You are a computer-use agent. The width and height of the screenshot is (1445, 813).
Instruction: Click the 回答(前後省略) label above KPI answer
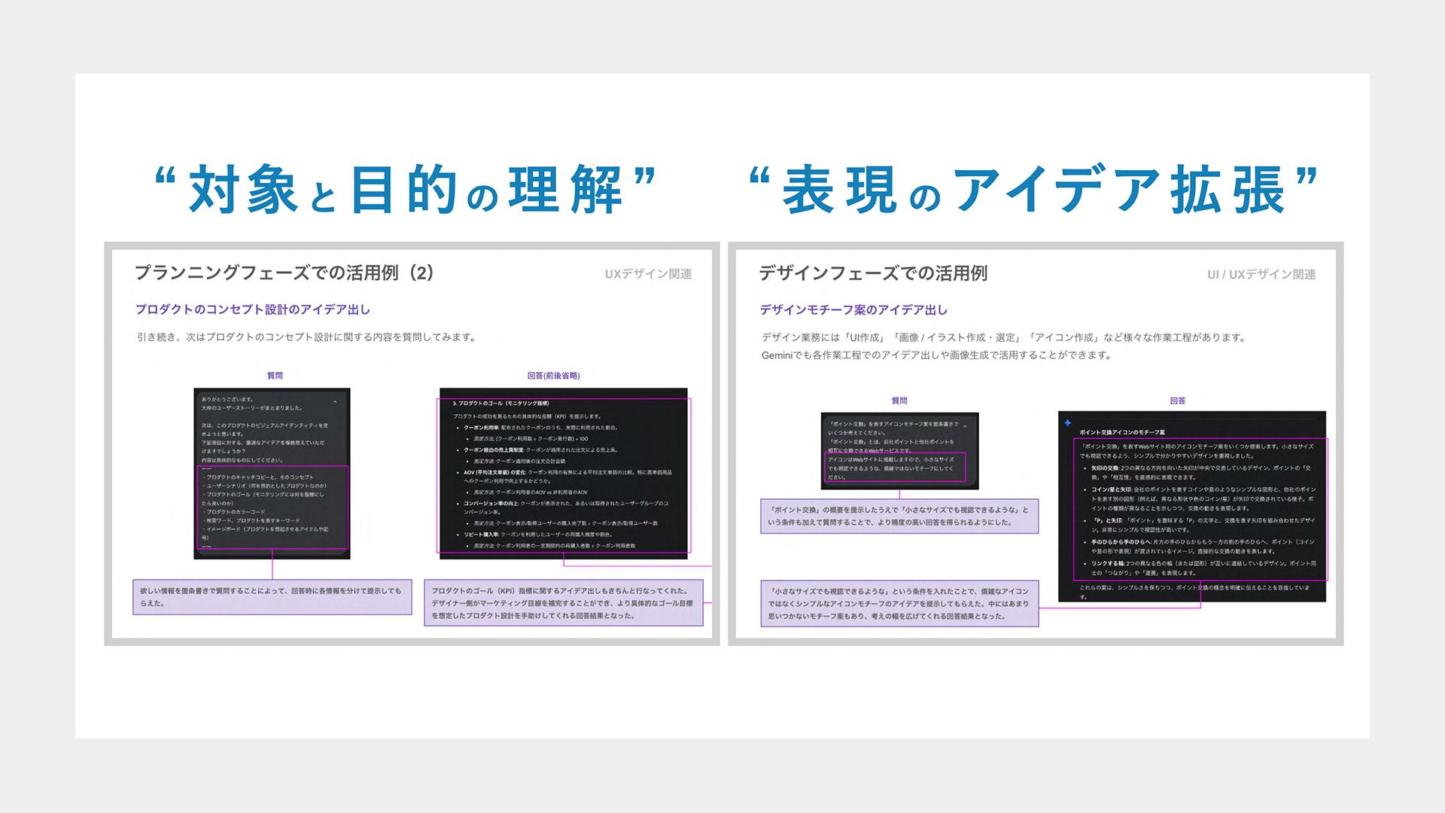click(553, 376)
